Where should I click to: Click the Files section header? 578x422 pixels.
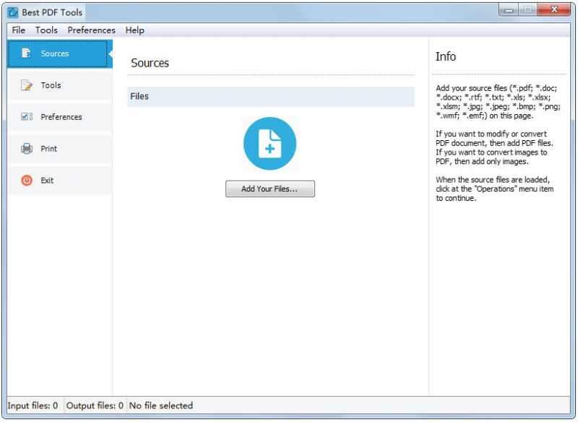(139, 96)
